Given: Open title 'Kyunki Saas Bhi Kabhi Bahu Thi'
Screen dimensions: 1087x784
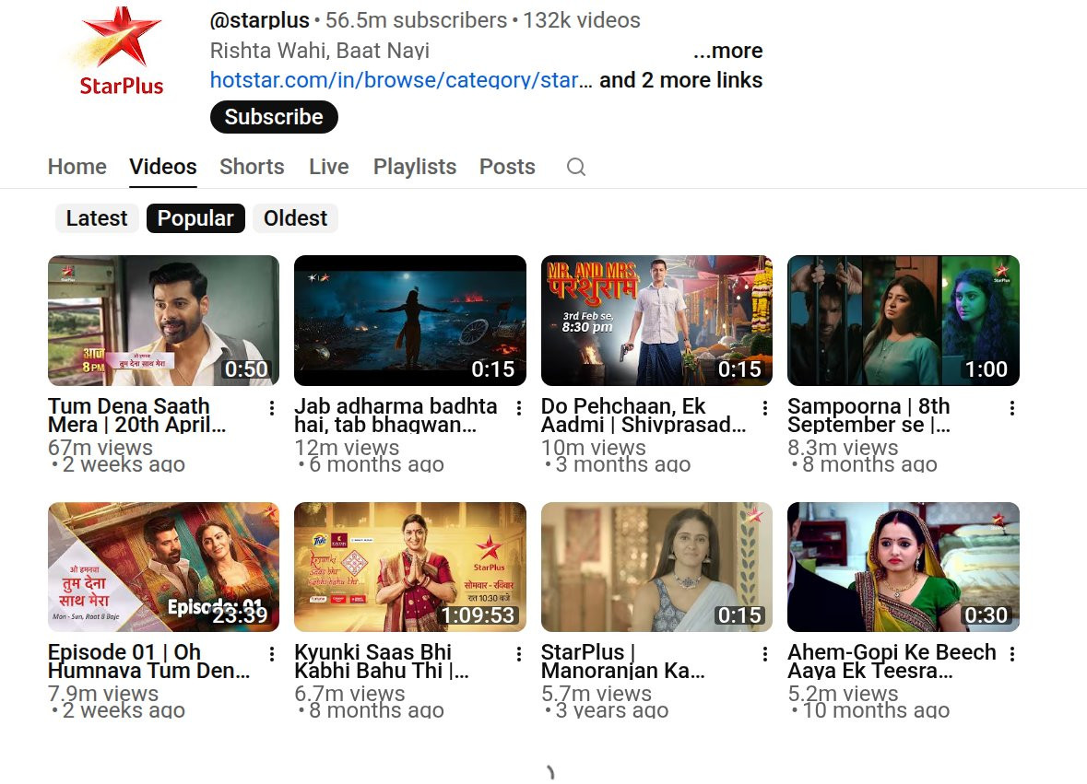Looking at the screenshot, I should (382, 661).
